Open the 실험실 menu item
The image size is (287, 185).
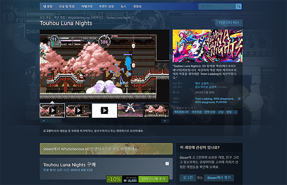137,7
